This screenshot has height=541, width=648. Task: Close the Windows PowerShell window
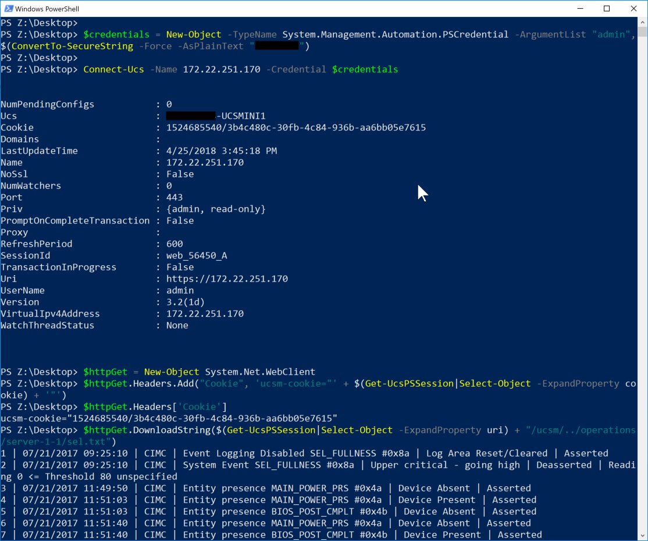click(633, 8)
